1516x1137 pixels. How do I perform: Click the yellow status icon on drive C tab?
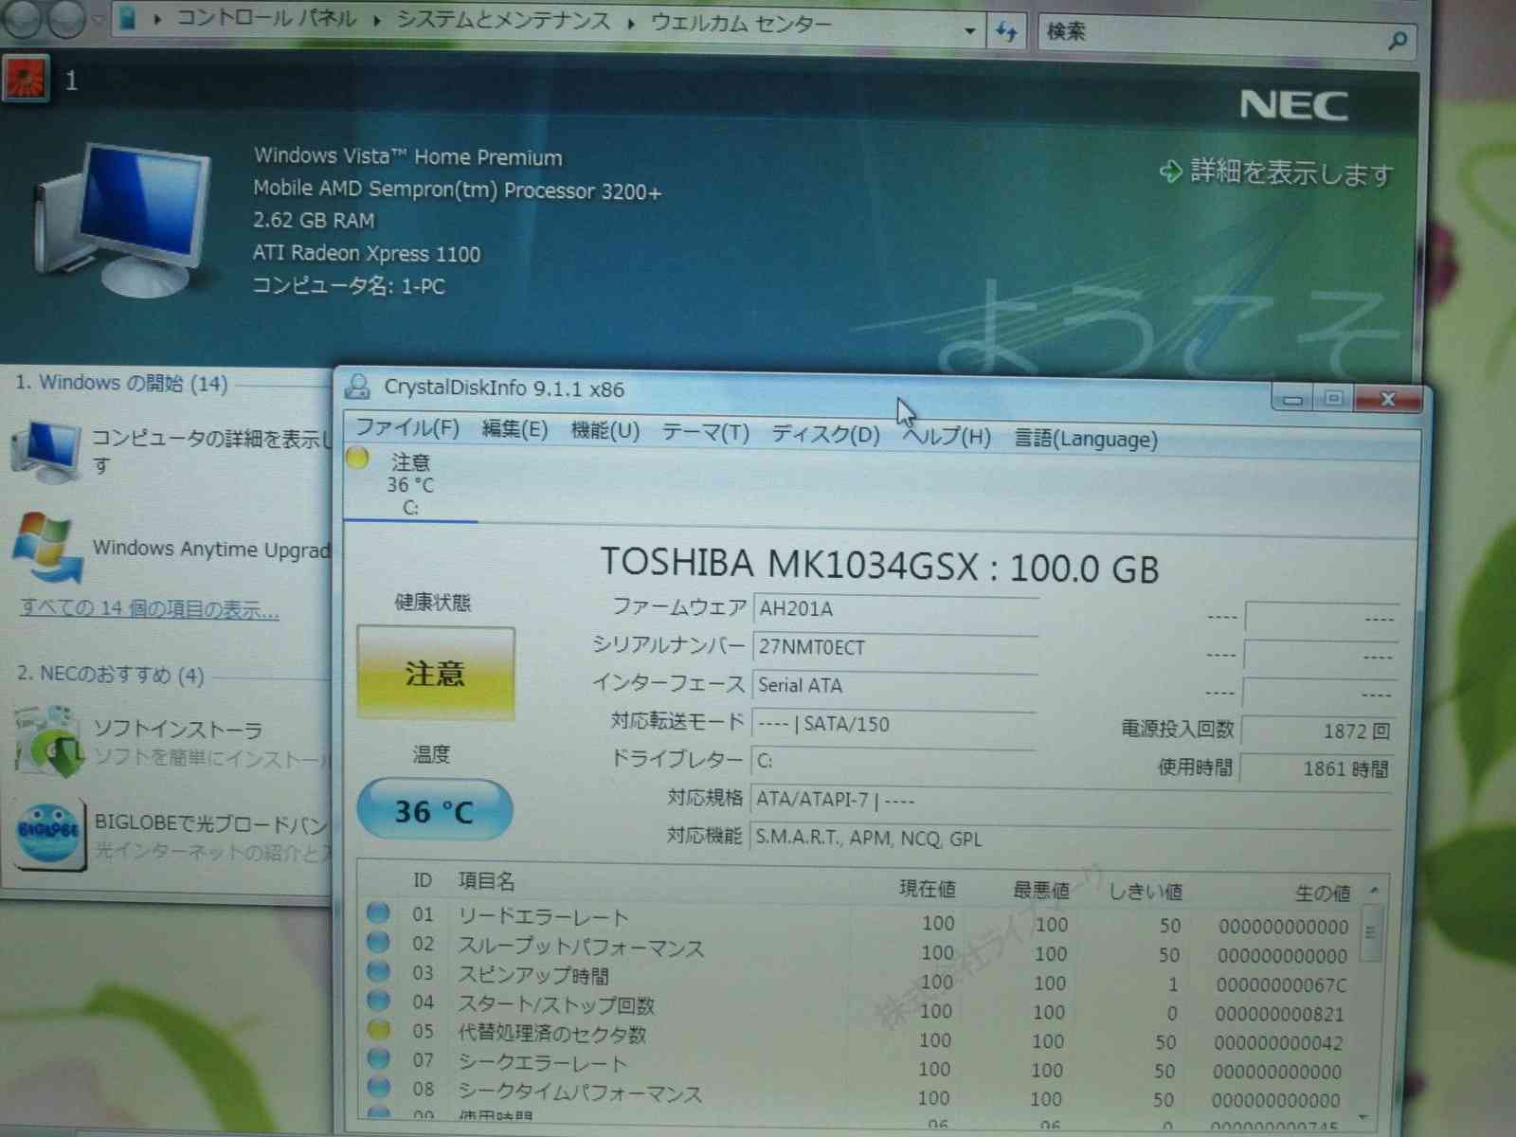pyautogui.click(x=357, y=460)
